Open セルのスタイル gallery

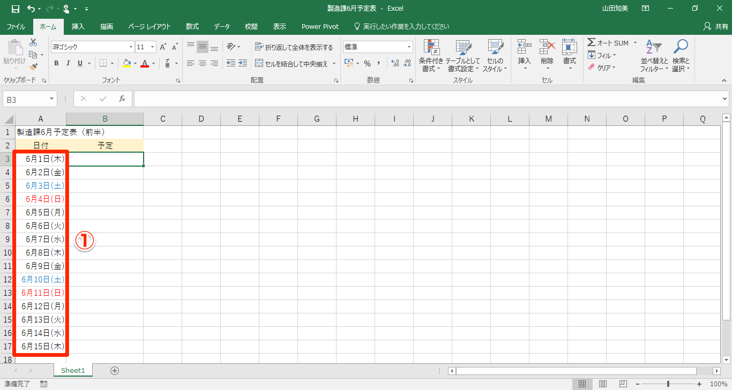495,56
